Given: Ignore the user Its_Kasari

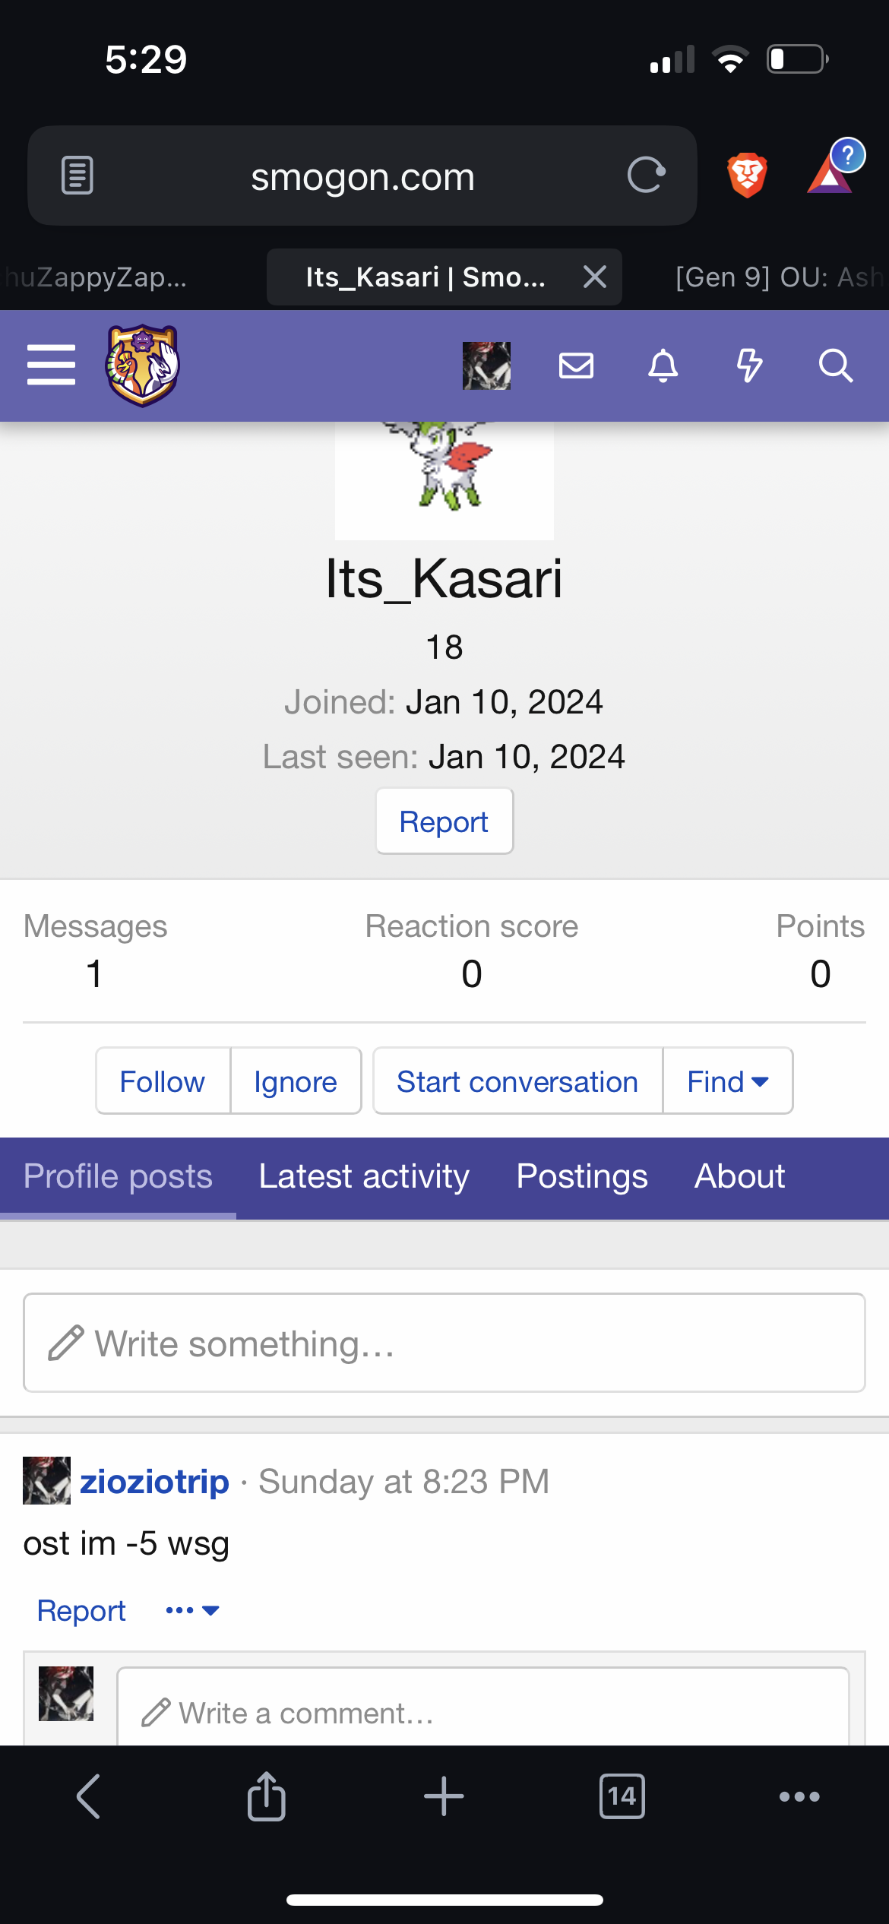Looking at the screenshot, I should (296, 1081).
